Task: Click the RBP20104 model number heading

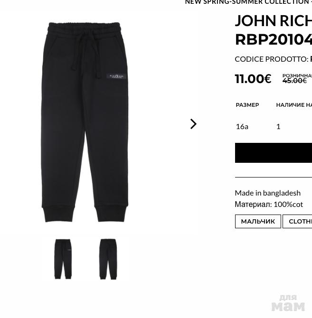Action: tap(273, 39)
